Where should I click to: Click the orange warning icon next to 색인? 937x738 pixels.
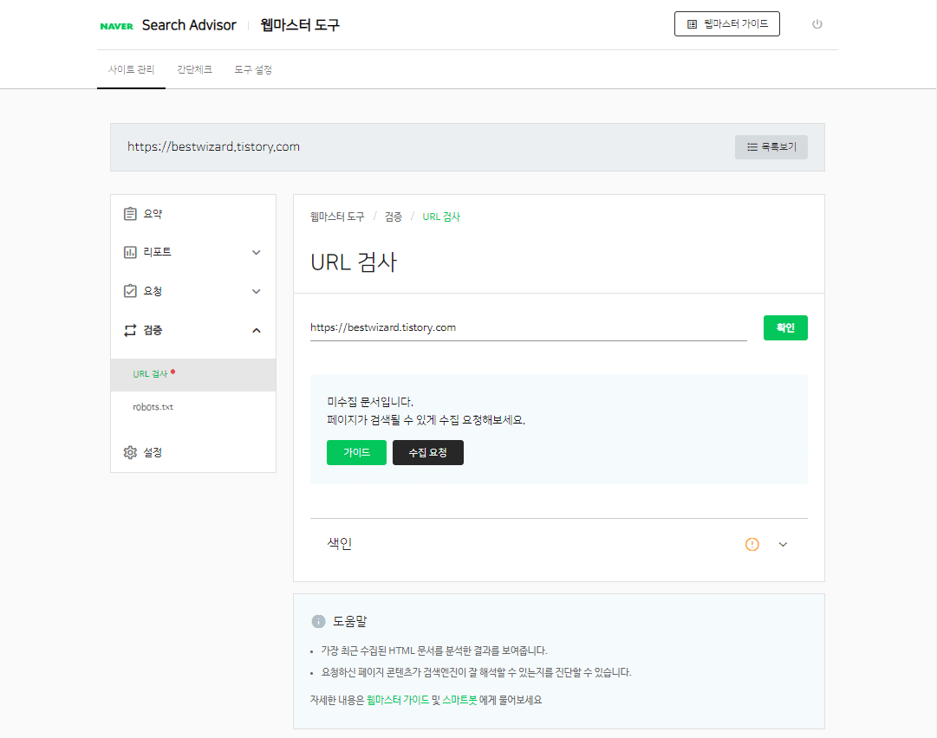[752, 544]
